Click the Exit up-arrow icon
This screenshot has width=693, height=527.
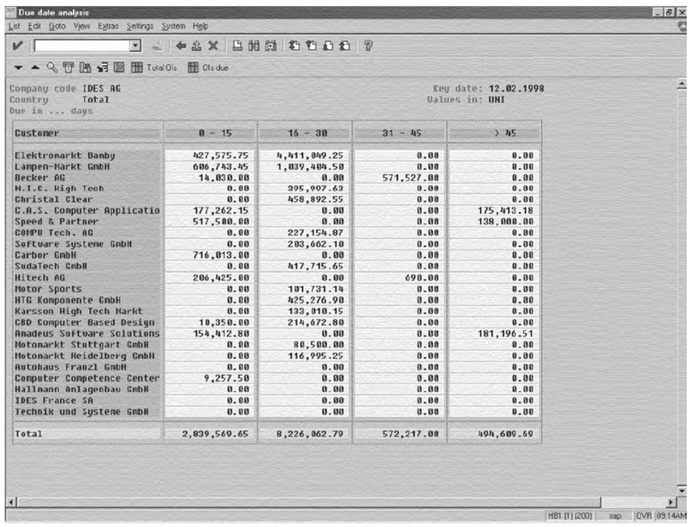[x=197, y=46]
